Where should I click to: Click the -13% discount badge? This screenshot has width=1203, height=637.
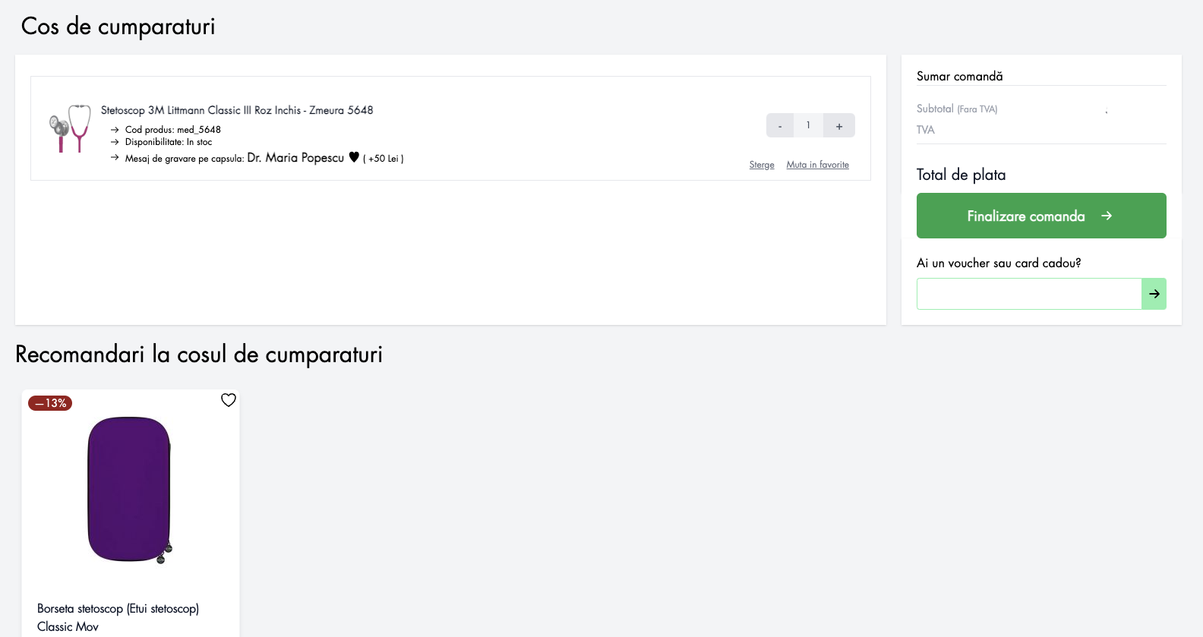[x=50, y=403]
